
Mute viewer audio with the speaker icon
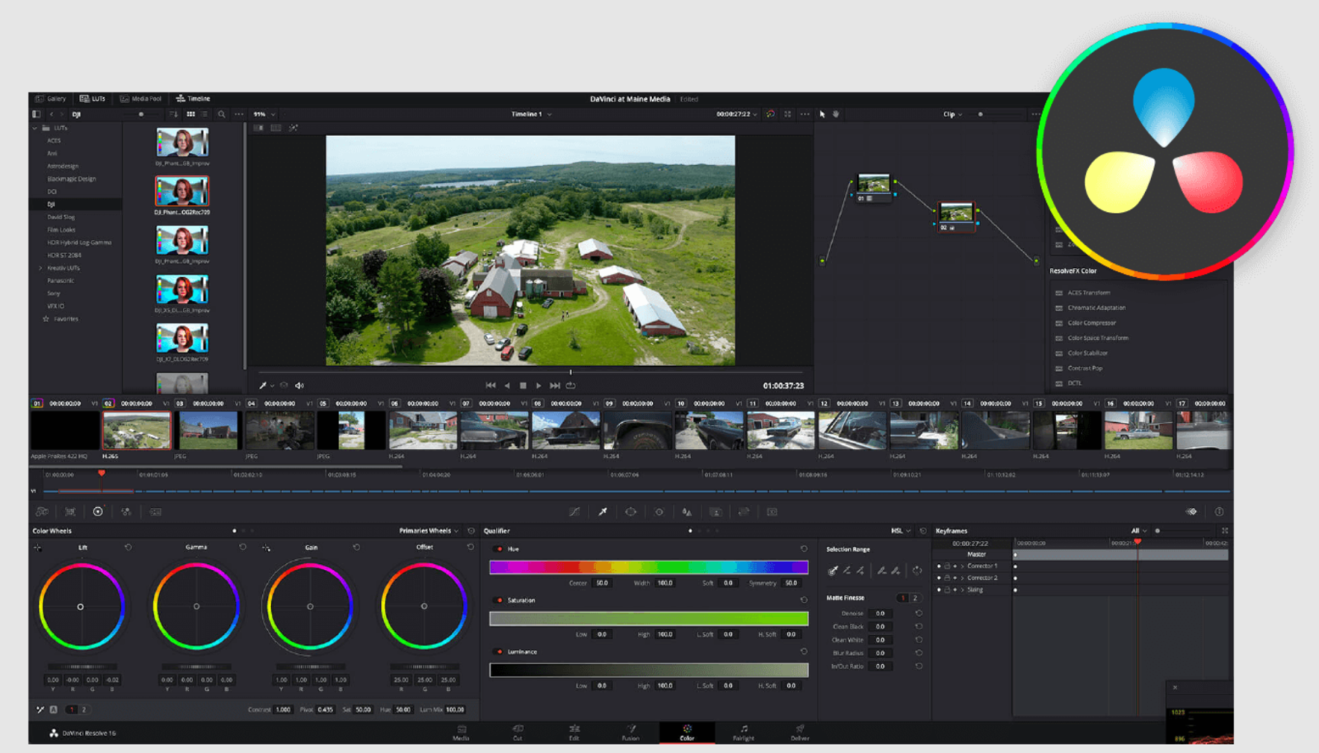pyautogui.click(x=299, y=385)
